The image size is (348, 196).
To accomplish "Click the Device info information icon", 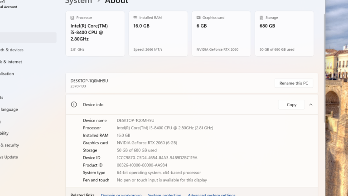I will [74, 105].
